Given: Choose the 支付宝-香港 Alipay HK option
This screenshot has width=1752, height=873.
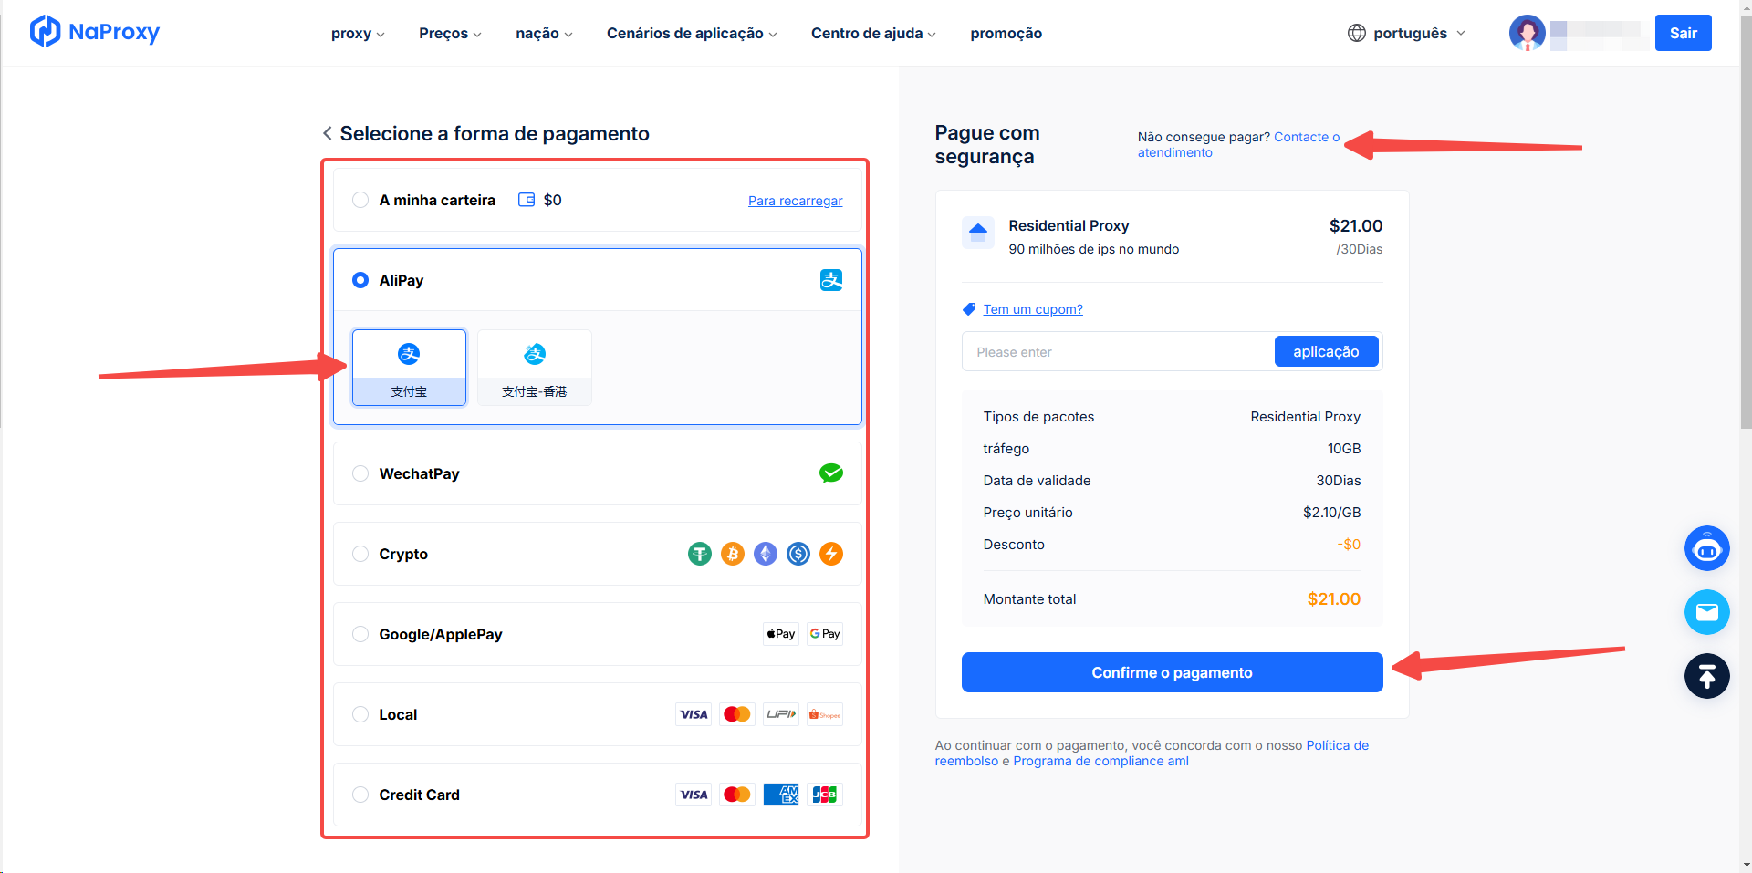Looking at the screenshot, I should 535,368.
